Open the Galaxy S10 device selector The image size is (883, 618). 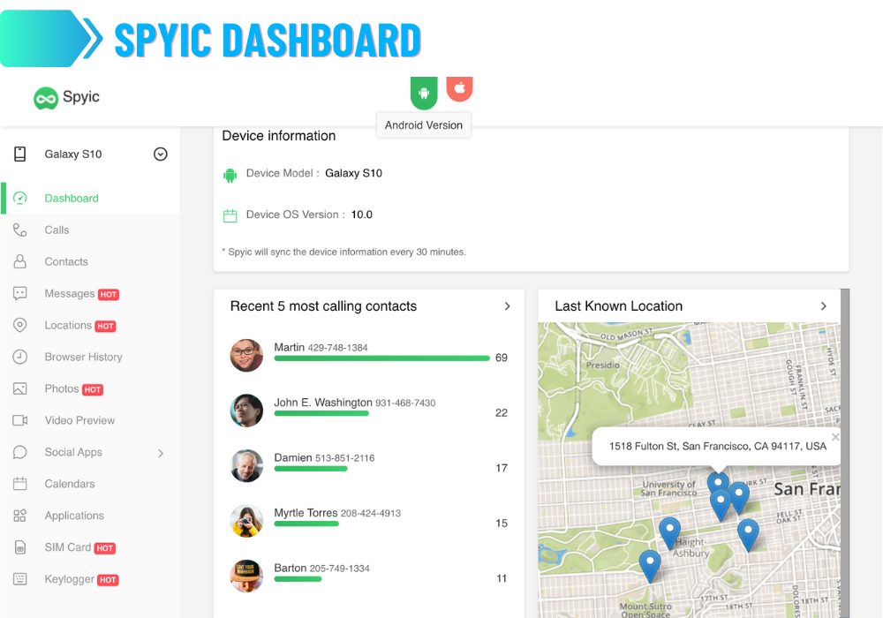click(x=160, y=154)
